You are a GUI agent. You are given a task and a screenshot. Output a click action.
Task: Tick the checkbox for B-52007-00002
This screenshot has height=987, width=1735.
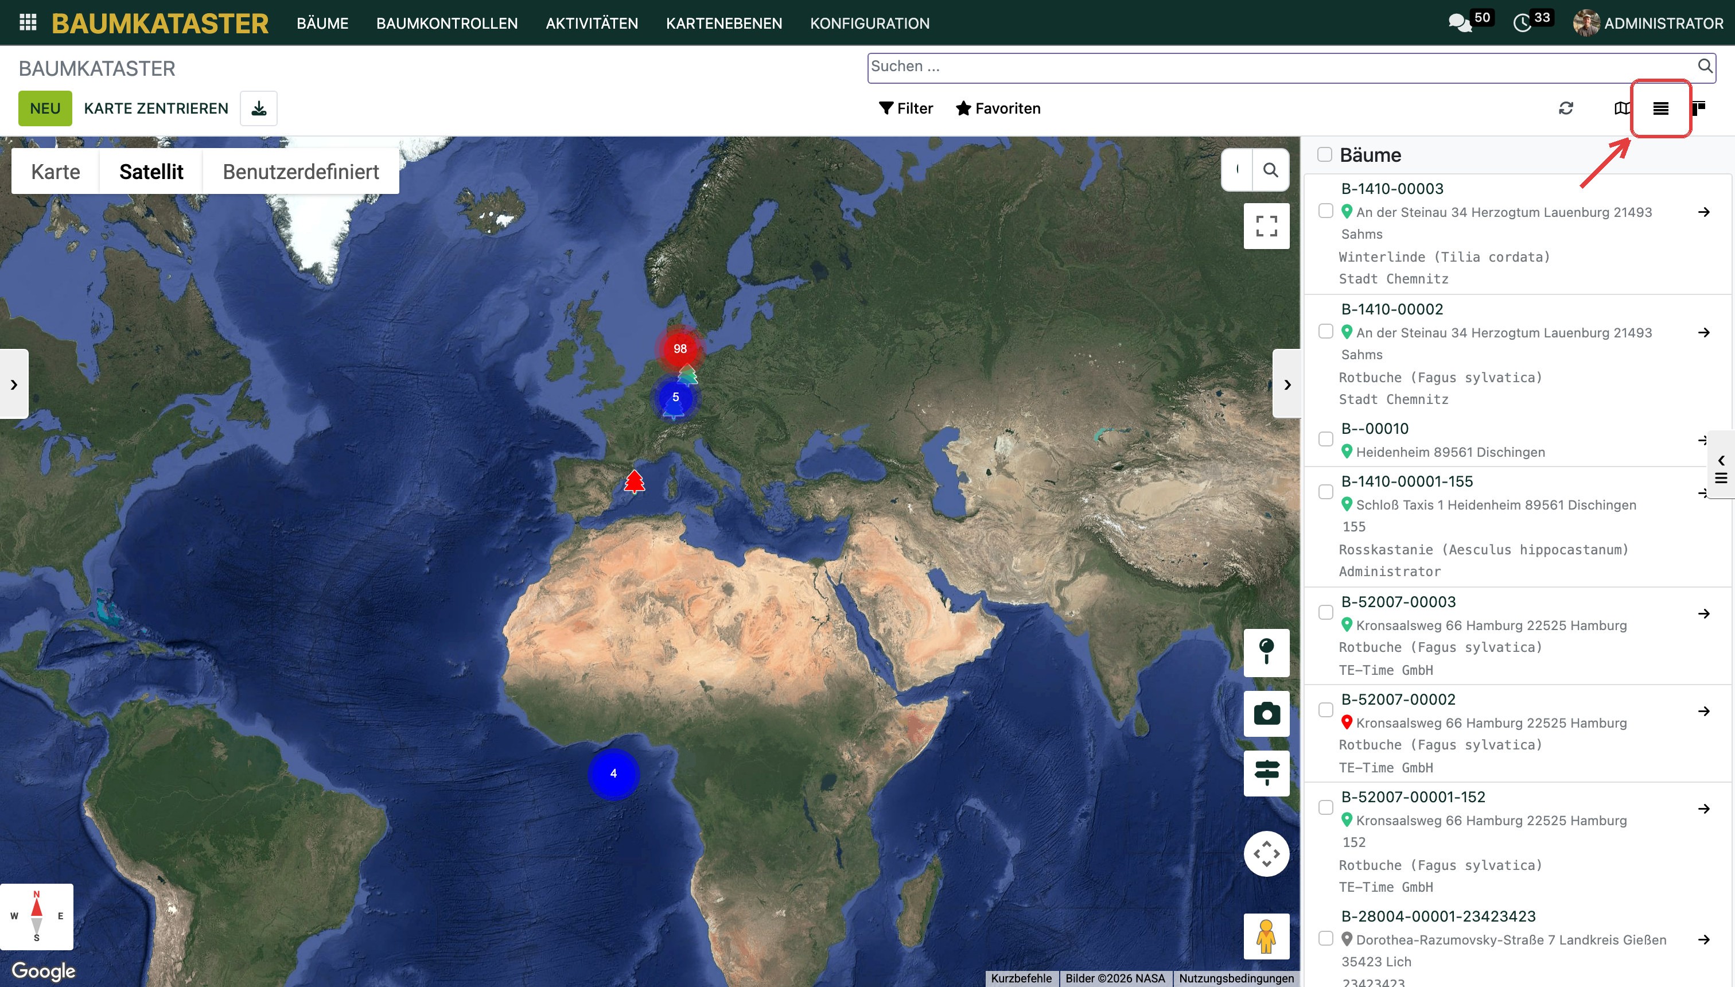pyautogui.click(x=1326, y=710)
